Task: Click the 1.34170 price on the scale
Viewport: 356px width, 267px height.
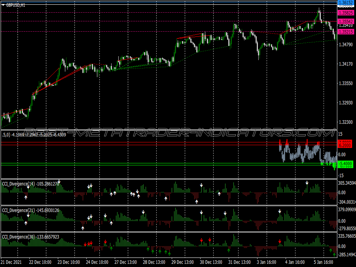Action: (x=346, y=64)
